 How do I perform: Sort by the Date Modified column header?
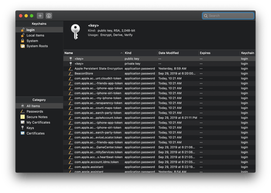pyautogui.click(x=178, y=53)
